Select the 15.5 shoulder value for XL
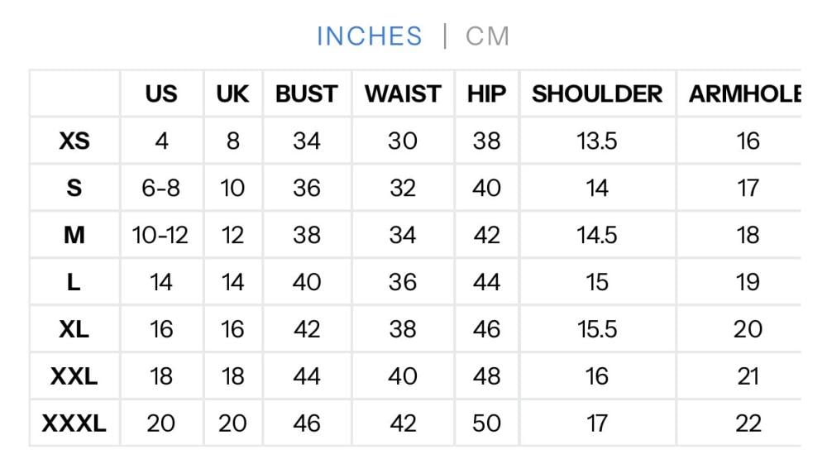 click(597, 329)
